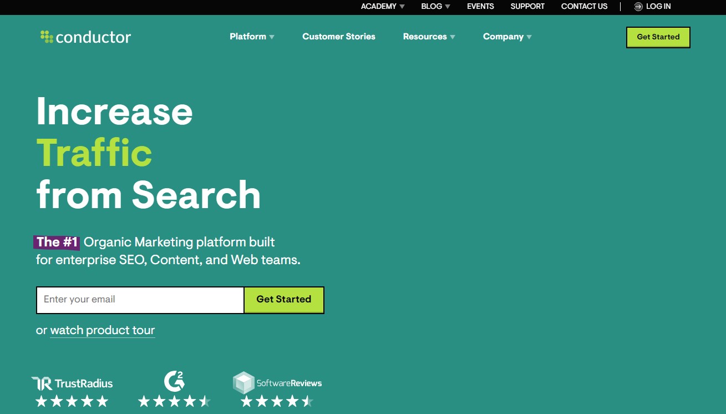Click Get Started next to email field
This screenshot has height=414, width=726.
pyautogui.click(x=284, y=300)
